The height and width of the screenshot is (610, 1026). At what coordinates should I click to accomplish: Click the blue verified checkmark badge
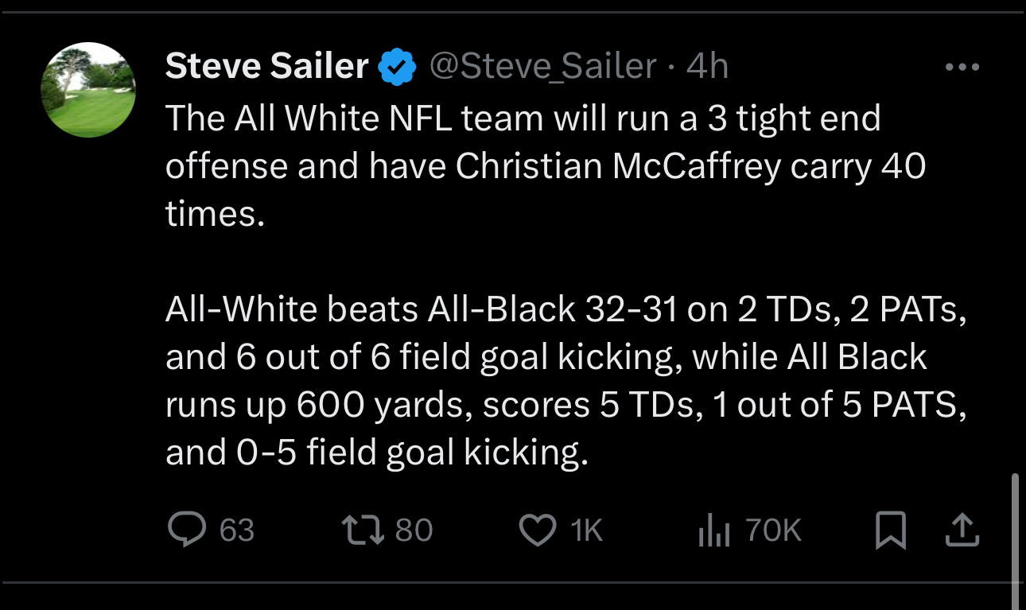(x=397, y=67)
